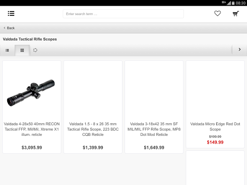The height and width of the screenshot is (185, 247).
Task: Switch to grid view layout
Action: pos(22,51)
